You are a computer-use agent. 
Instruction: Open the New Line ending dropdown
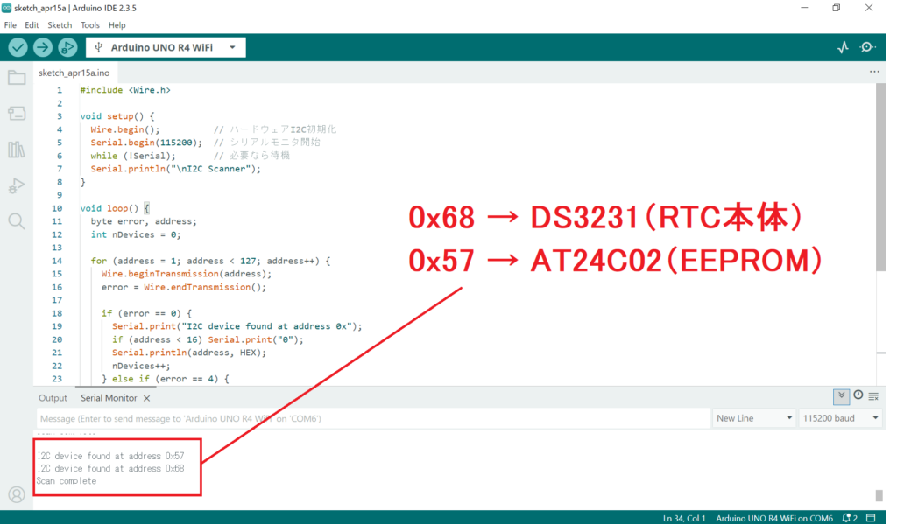click(753, 418)
